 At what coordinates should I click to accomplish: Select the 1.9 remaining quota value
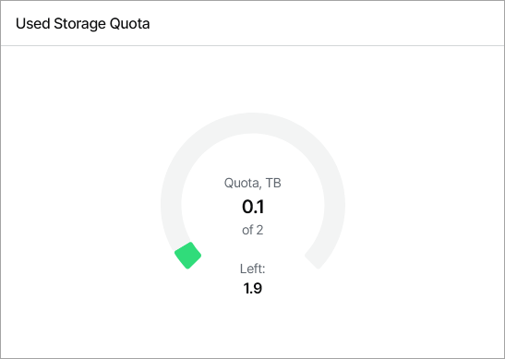tap(253, 288)
